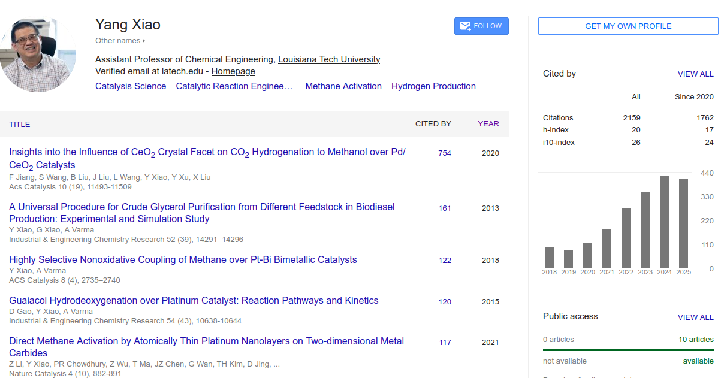The image size is (724, 378).
Task: Click the Get My Own Profile button
Action: (628, 26)
